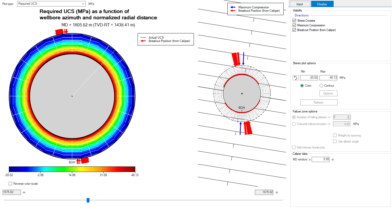Click the Refresh button
The image size is (392, 209).
318,103
